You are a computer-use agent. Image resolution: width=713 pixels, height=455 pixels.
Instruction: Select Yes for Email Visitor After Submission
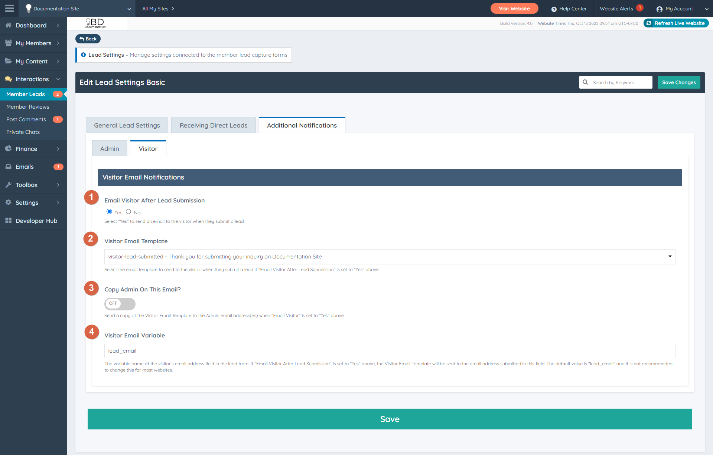point(109,212)
